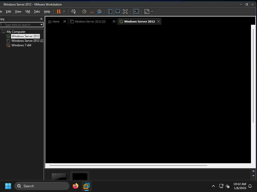Revert the VM to its previous snapshot
257x192 pixels.
click(x=92, y=11)
